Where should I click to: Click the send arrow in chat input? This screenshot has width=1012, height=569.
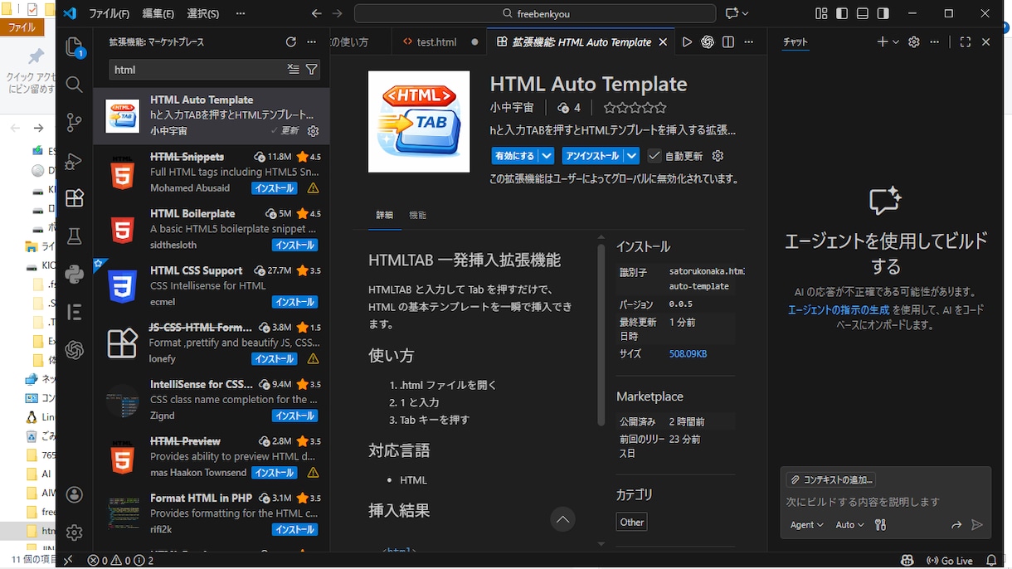tap(977, 525)
